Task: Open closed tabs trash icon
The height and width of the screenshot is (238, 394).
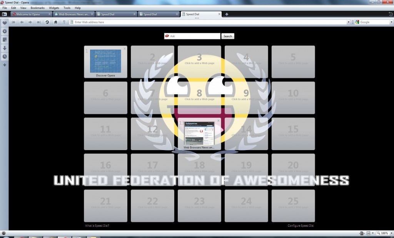Action: pyautogui.click(x=391, y=14)
